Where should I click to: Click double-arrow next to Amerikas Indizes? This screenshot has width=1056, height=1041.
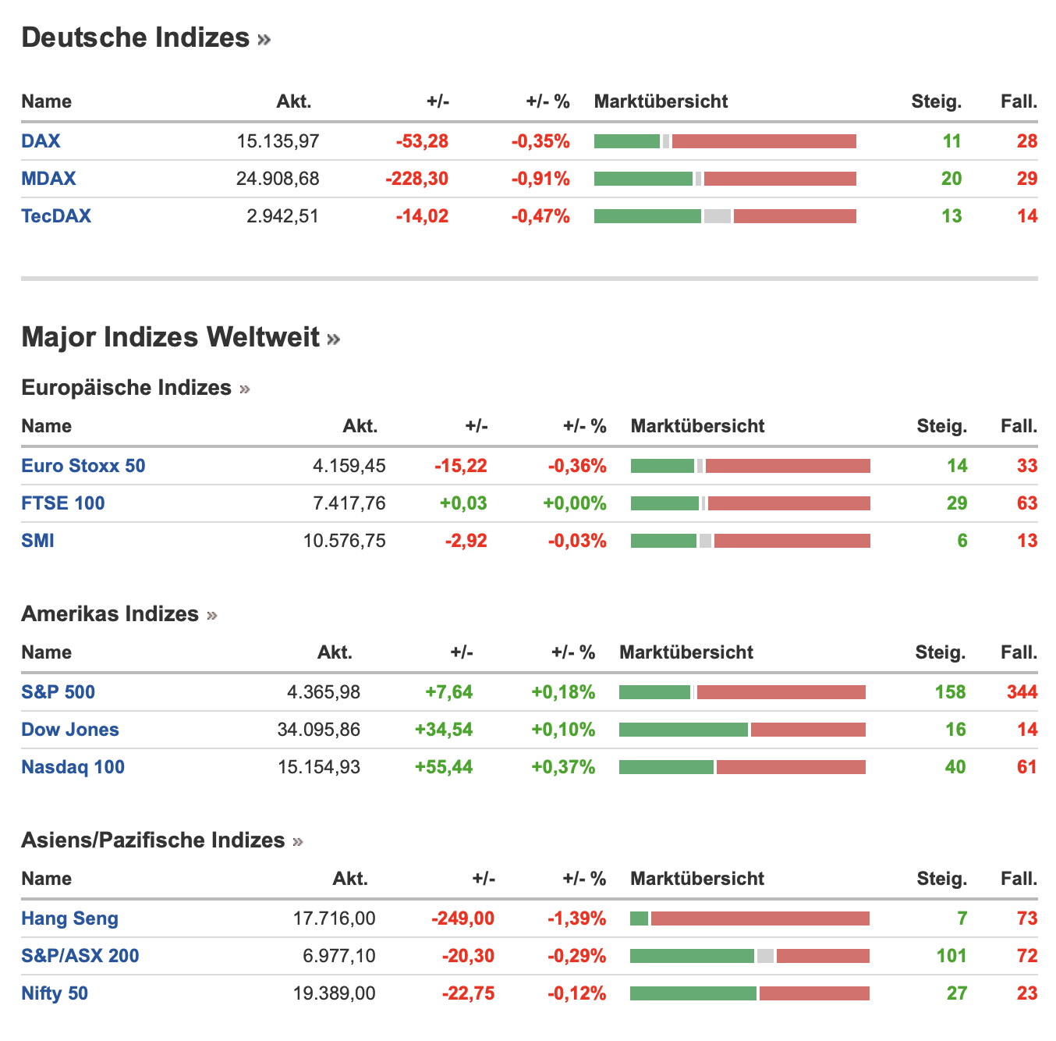[212, 616]
